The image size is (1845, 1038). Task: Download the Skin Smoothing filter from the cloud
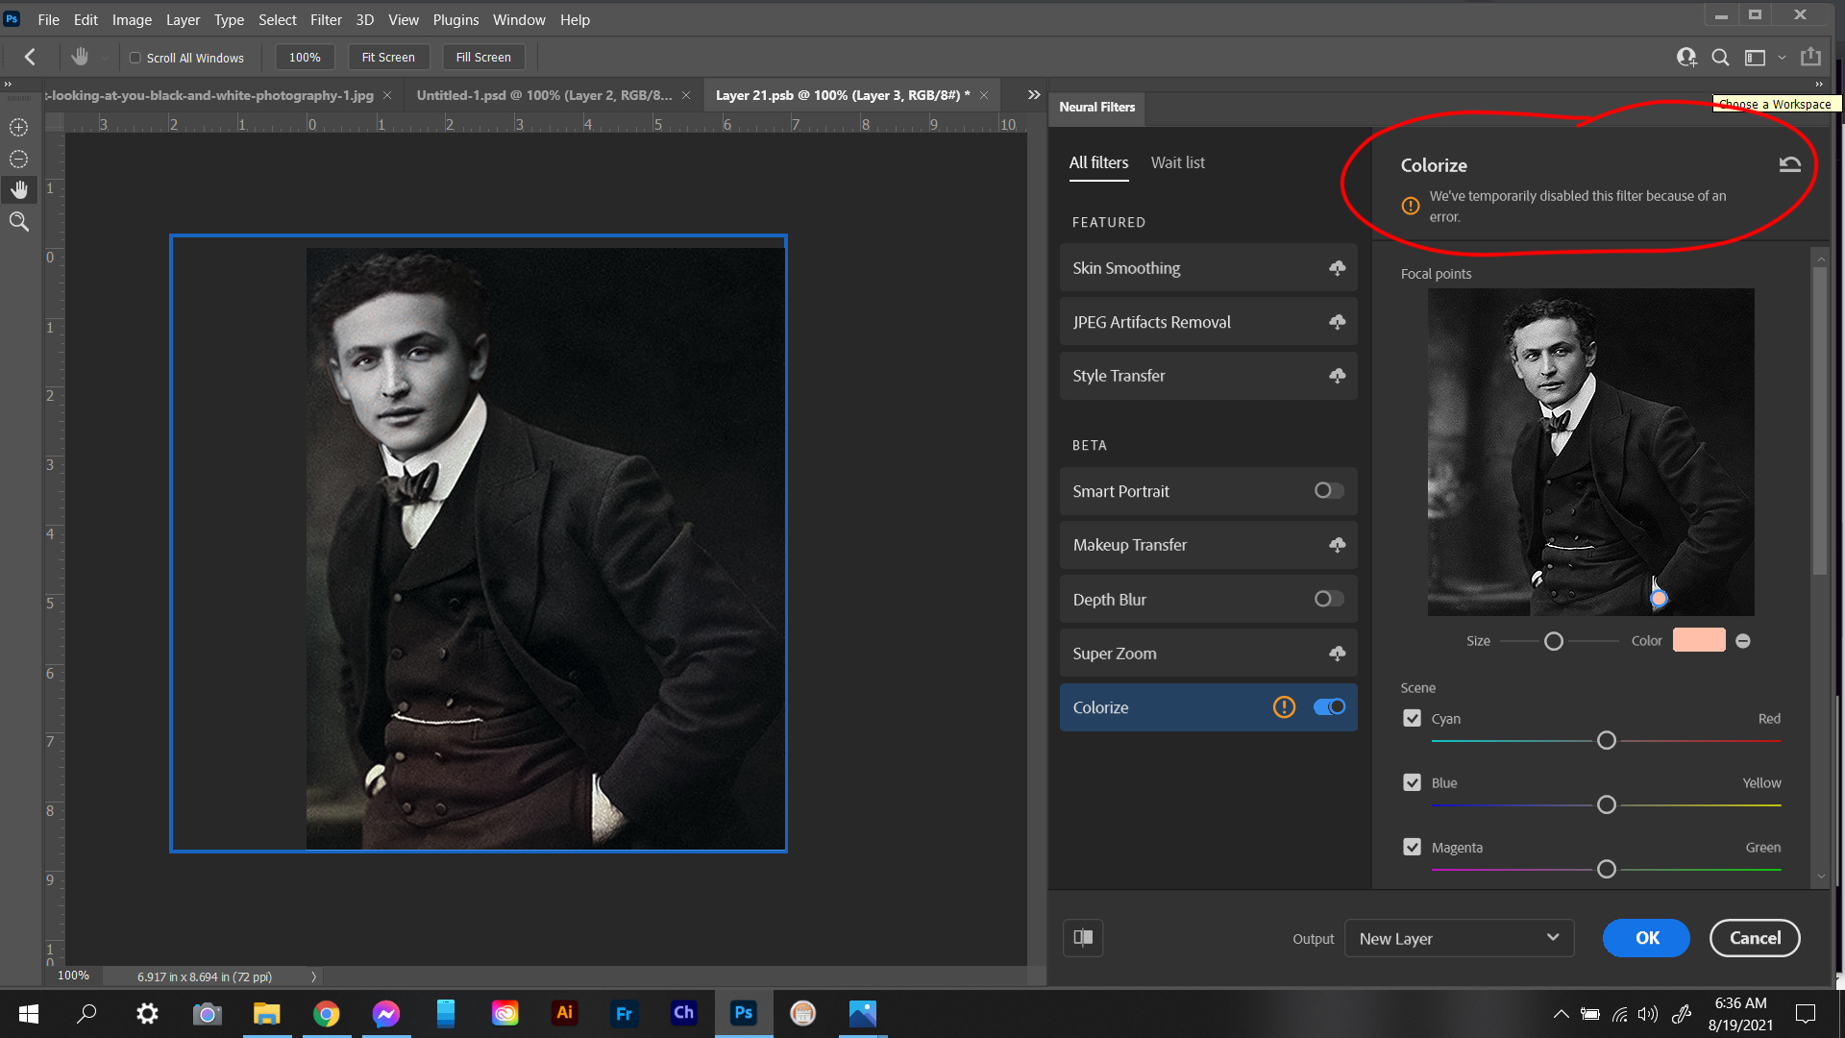tap(1337, 268)
